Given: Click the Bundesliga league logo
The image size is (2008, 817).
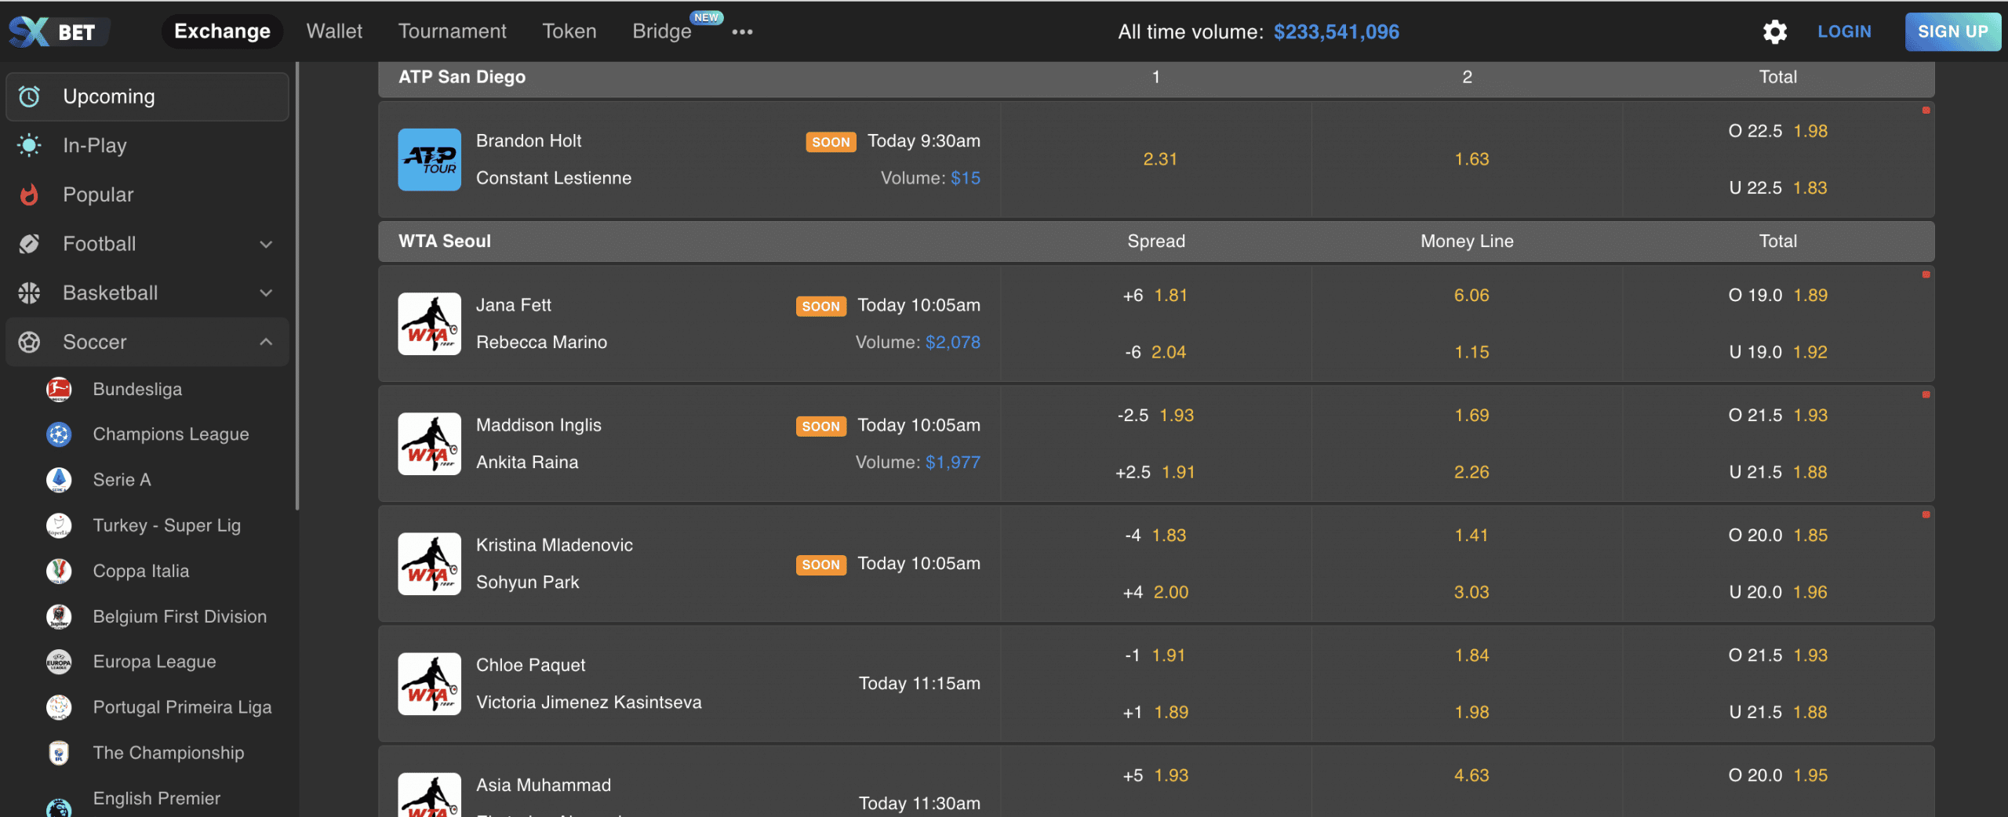Looking at the screenshot, I should (x=59, y=389).
